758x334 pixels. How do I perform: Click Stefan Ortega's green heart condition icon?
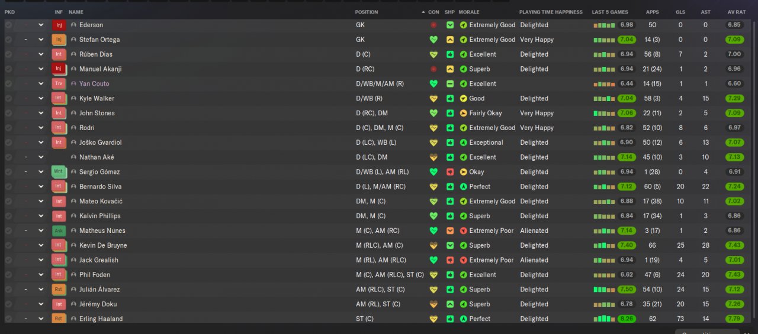[433, 40]
